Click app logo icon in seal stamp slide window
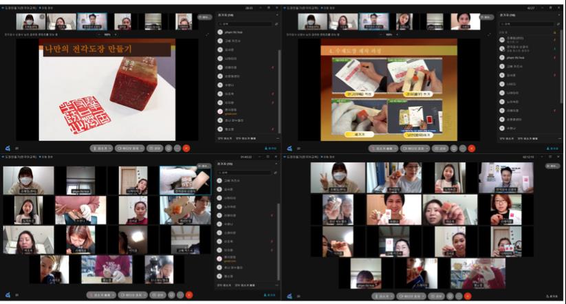 [x=8, y=149]
